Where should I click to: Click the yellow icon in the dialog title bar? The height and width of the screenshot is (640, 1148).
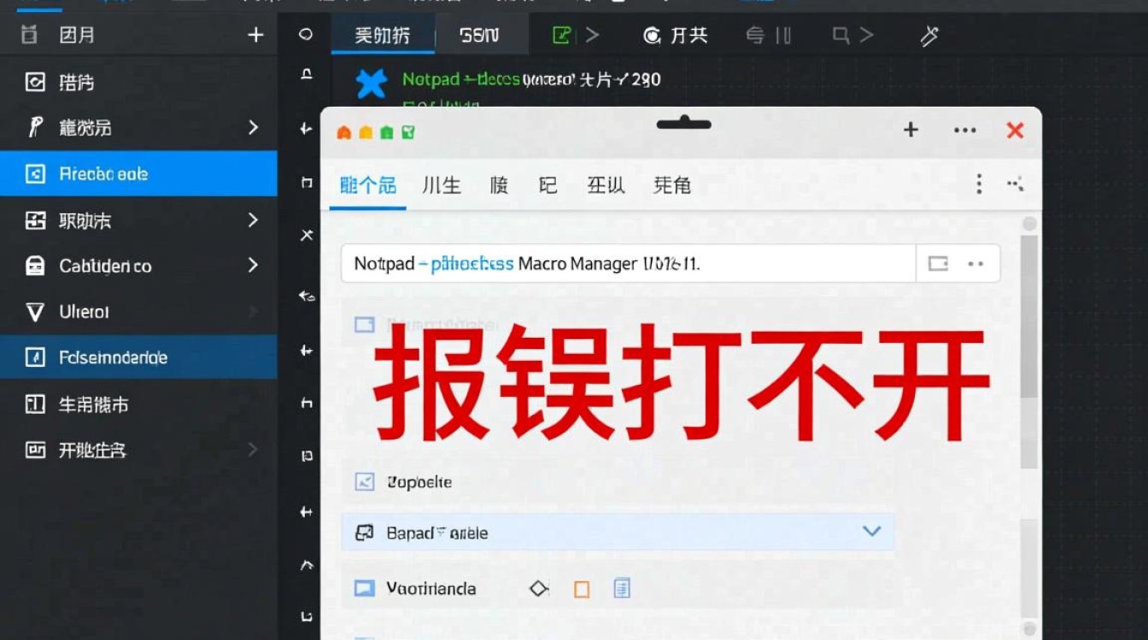[366, 132]
